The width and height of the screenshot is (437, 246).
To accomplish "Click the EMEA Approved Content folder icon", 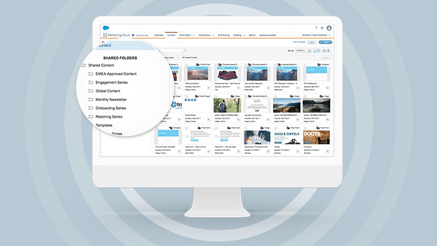I will point(91,74).
